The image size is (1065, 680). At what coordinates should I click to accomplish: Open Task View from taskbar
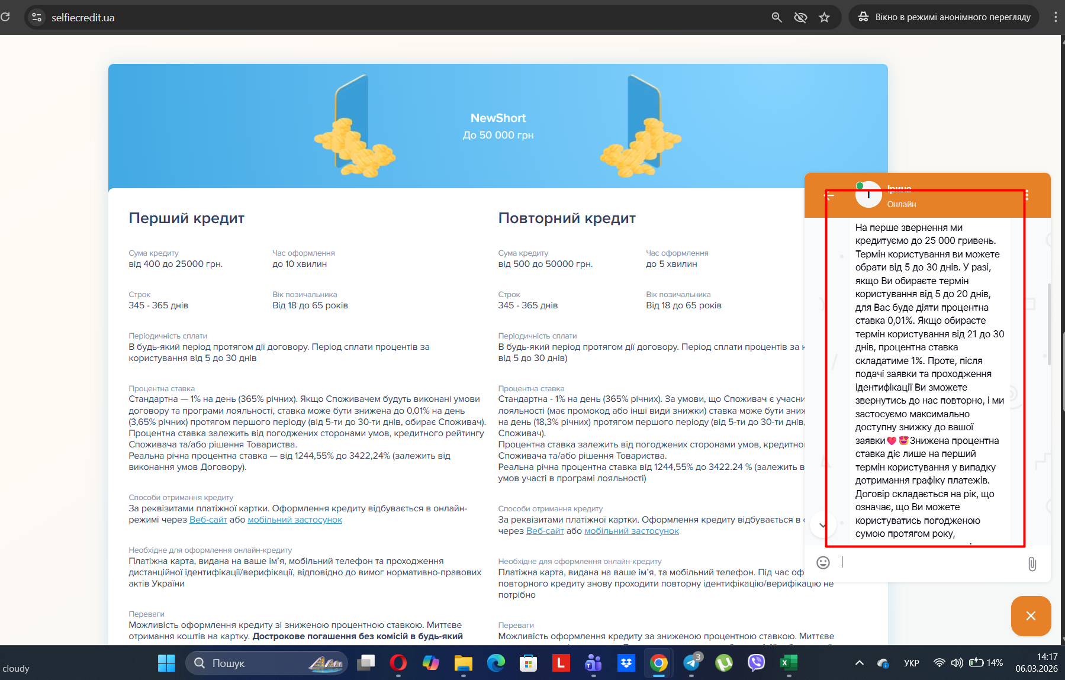click(x=366, y=663)
